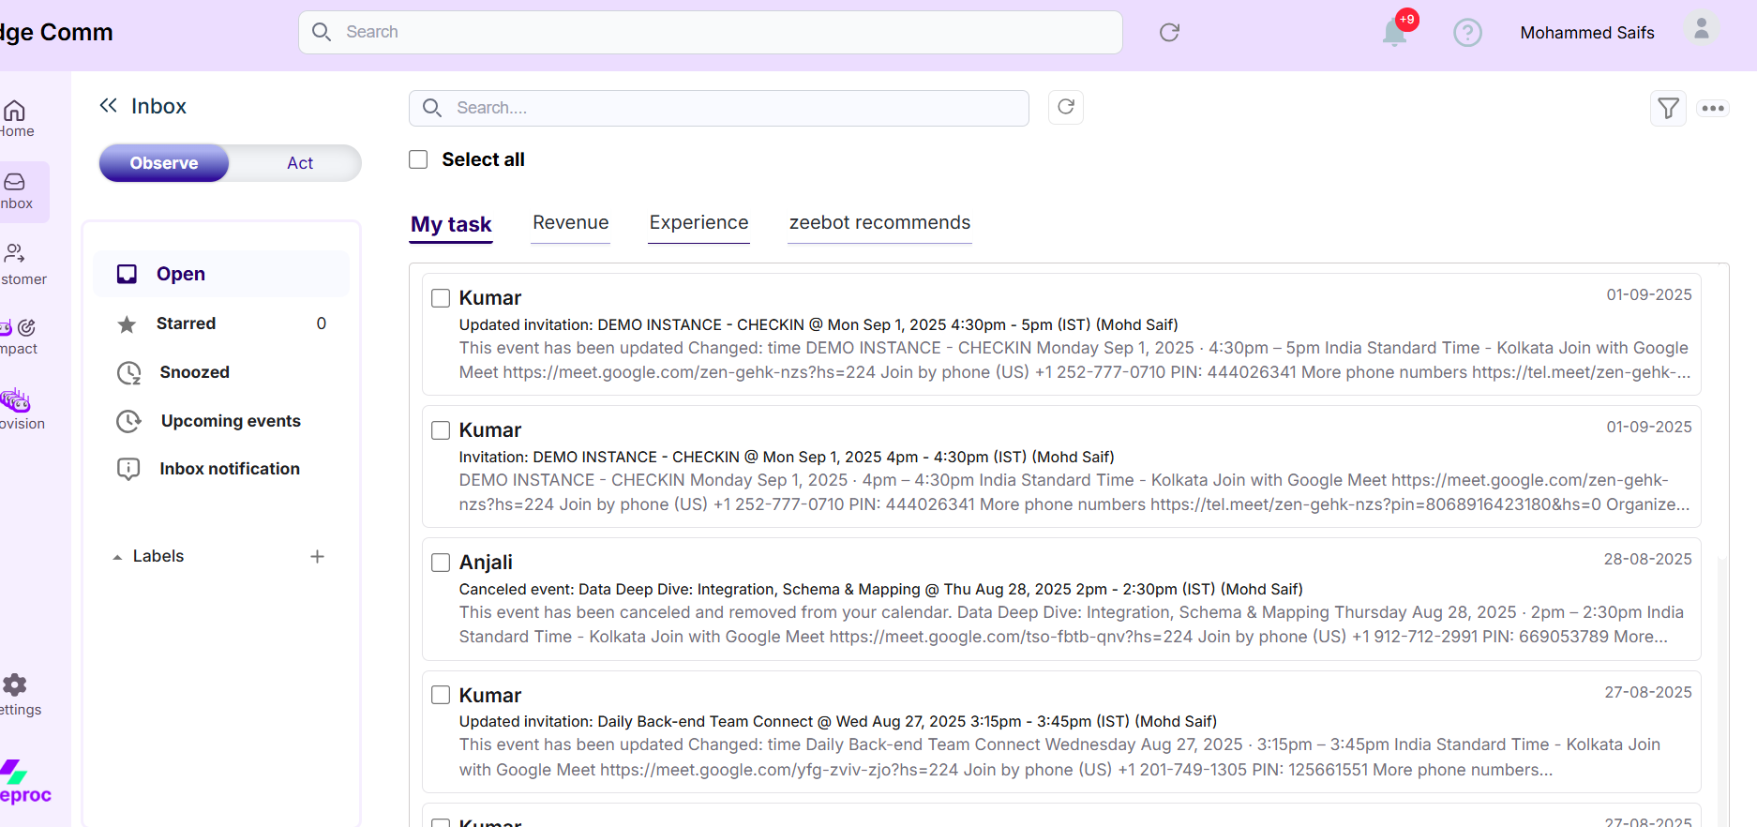Click the user profile avatar
This screenshot has height=827, width=1757.
coord(1701,30)
